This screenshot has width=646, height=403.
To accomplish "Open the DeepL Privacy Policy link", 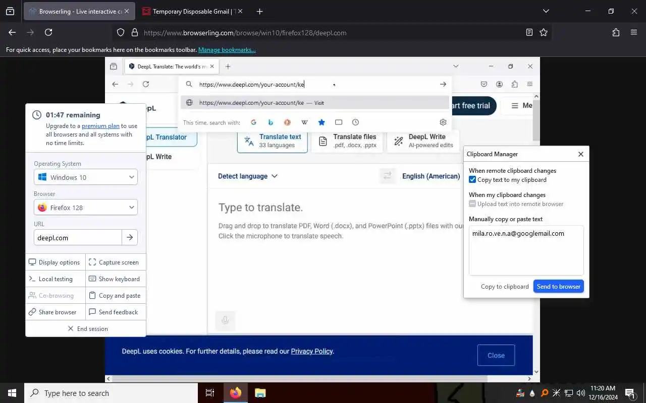I will (x=312, y=351).
